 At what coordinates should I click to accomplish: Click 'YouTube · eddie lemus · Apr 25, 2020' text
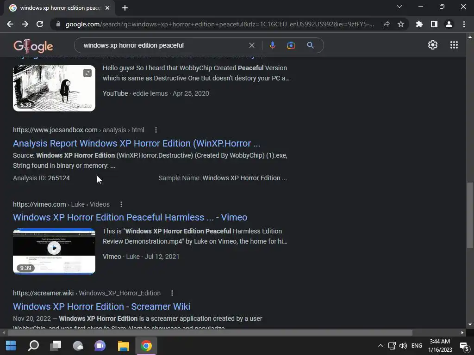click(156, 93)
